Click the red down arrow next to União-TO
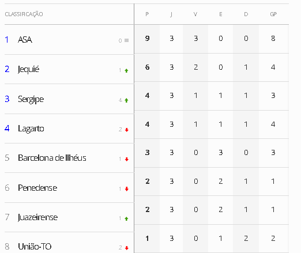The height and width of the screenshot is (253, 301). tap(127, 248)
